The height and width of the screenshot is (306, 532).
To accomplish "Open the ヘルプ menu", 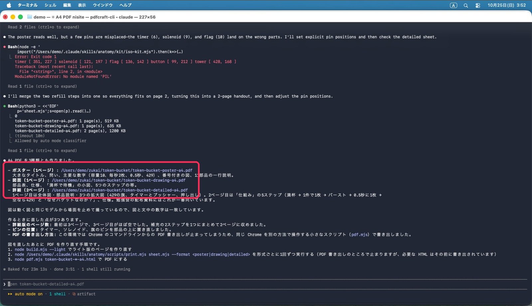I will 125,5.
